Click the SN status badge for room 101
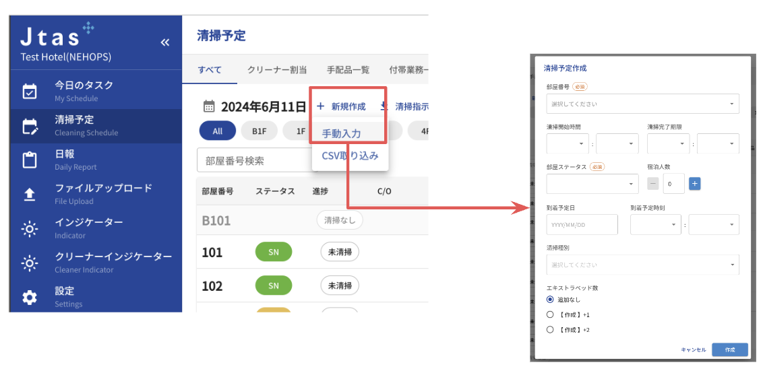763x373 pixels. point(274,252)
